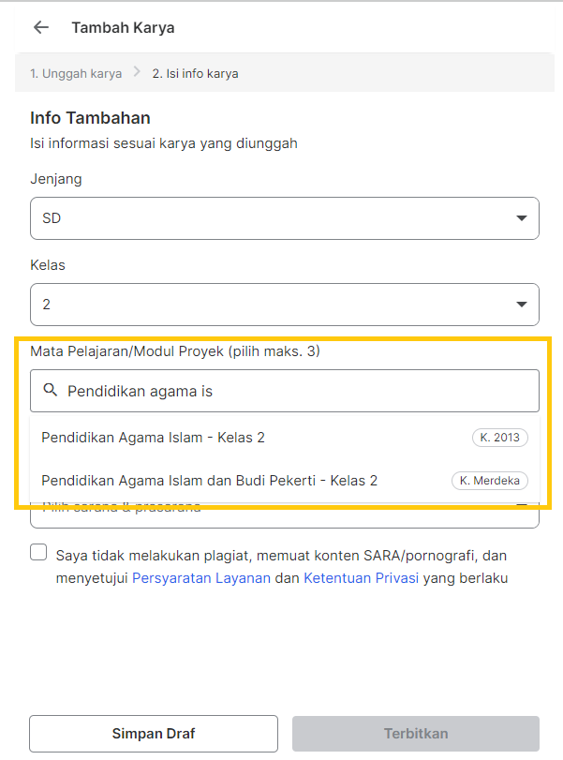
Task: Click the subject search input field
Action: pyautogui.click(x=281, y=390)
